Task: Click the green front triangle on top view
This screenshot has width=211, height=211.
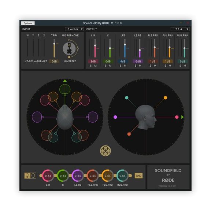Action: (x=65, y=81)
